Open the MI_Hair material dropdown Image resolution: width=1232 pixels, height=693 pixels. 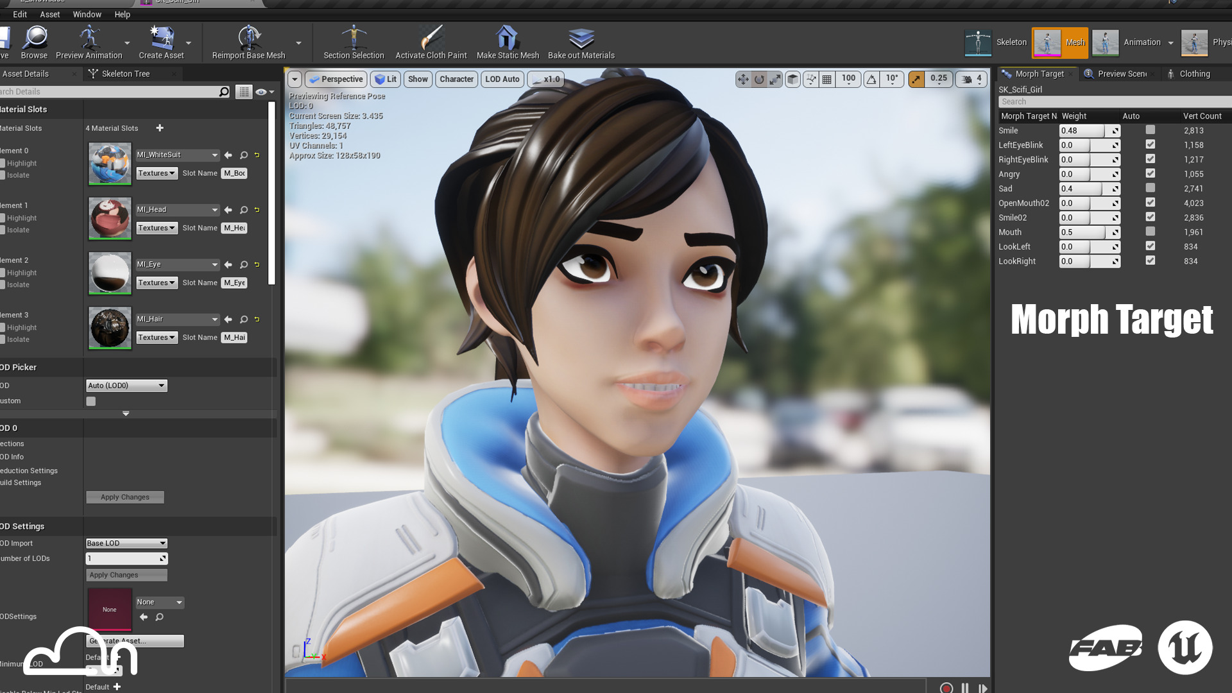178,320
